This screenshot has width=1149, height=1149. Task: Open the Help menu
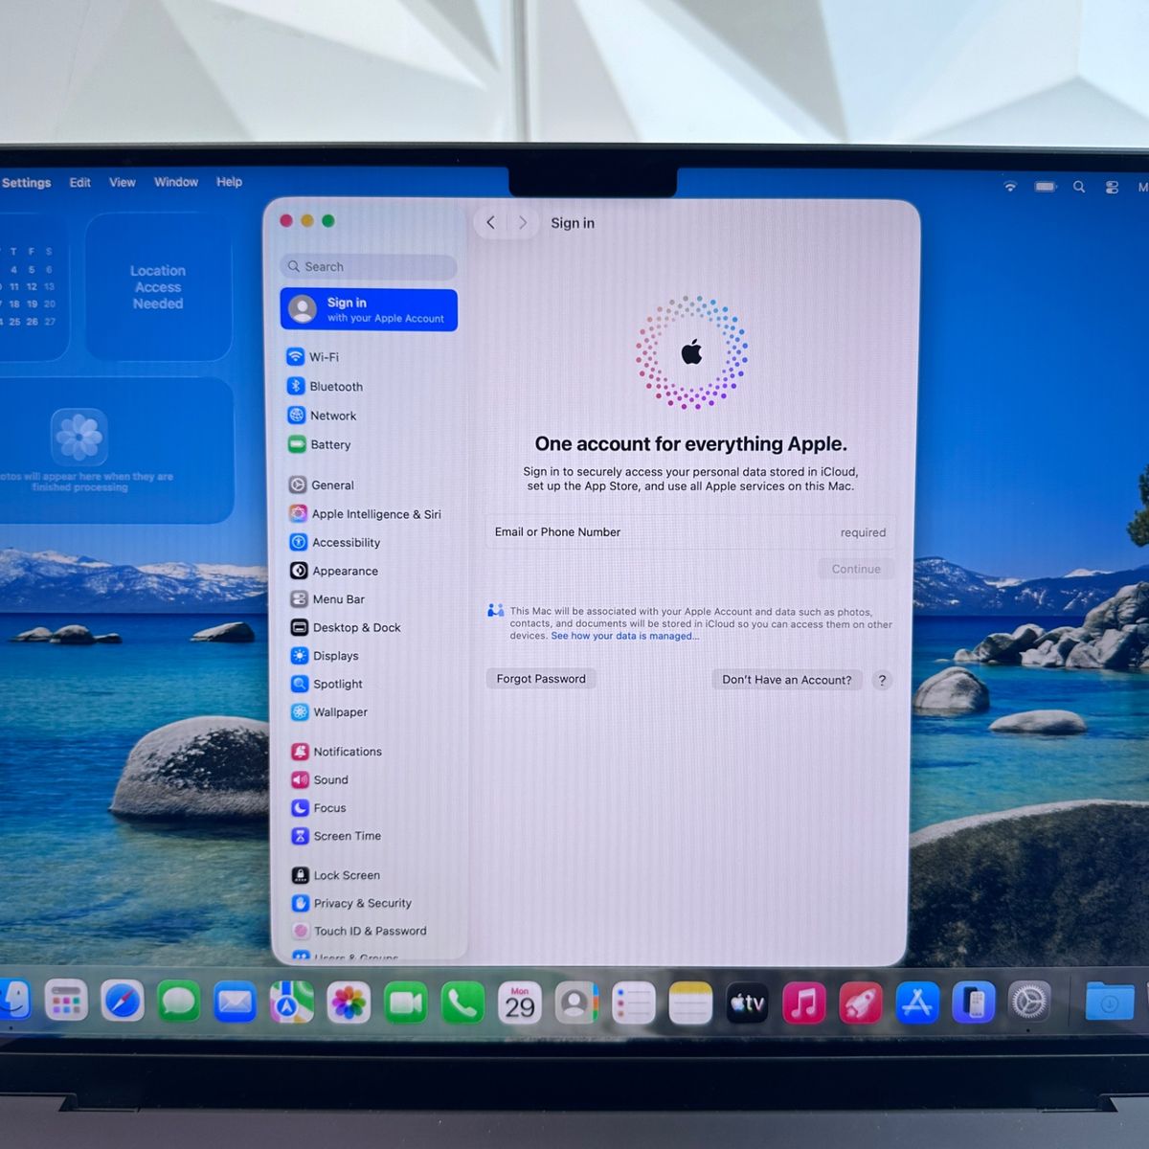[x=229, y=182]
